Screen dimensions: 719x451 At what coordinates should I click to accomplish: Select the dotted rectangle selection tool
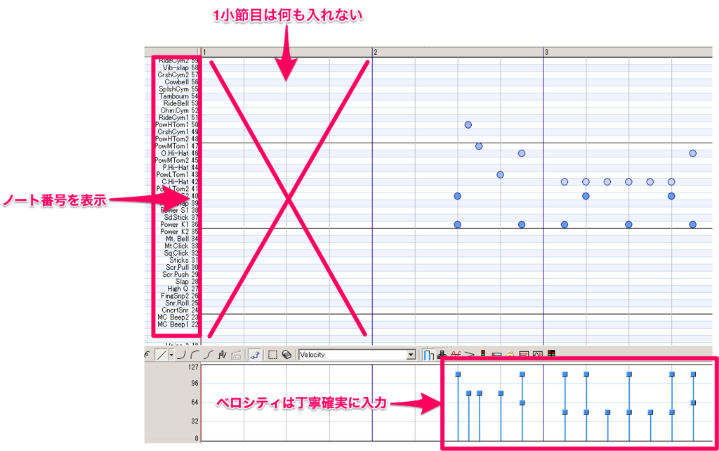pos(273,355)
